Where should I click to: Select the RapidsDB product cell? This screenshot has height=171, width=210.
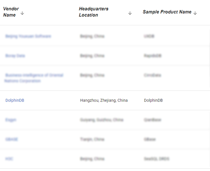[x=152, y=56]
